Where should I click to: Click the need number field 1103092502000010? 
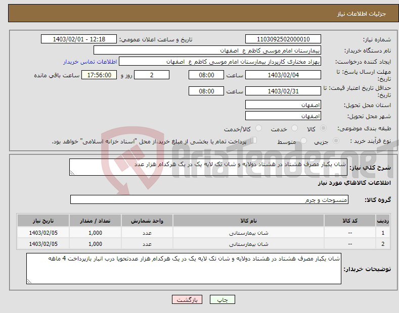click(283, 39)
